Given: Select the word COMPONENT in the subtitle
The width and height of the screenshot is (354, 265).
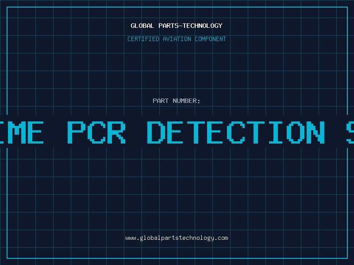Looking at the screenshot, I should pyautogui.click(x=211, y=39).
